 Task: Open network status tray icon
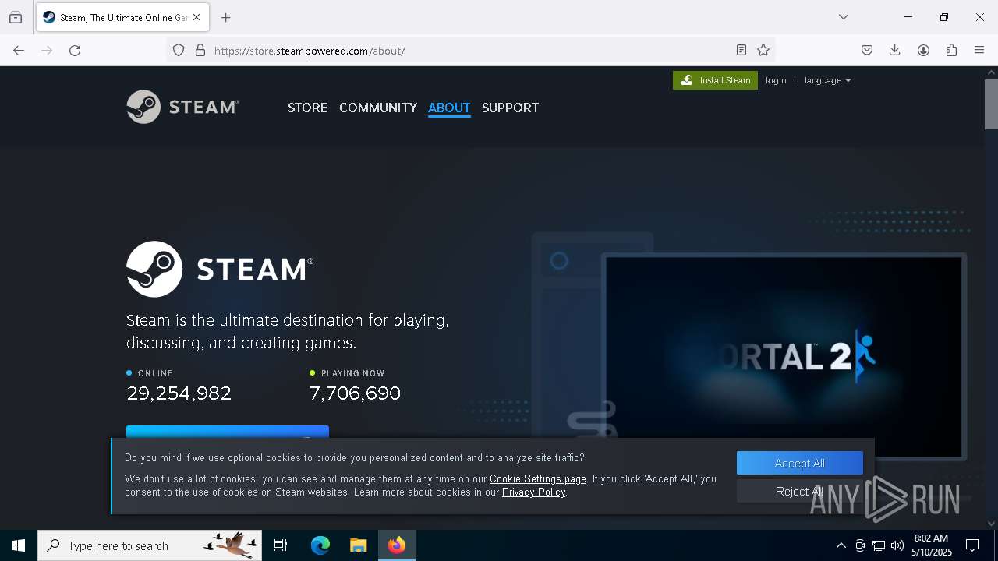point(879,545)
